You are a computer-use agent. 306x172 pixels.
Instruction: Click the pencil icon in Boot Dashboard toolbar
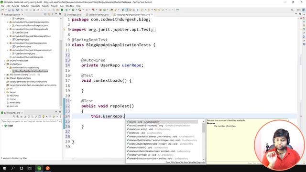[36, 117]
